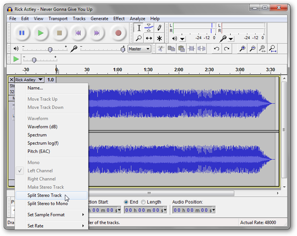Select the Time Shift tool

149,38
